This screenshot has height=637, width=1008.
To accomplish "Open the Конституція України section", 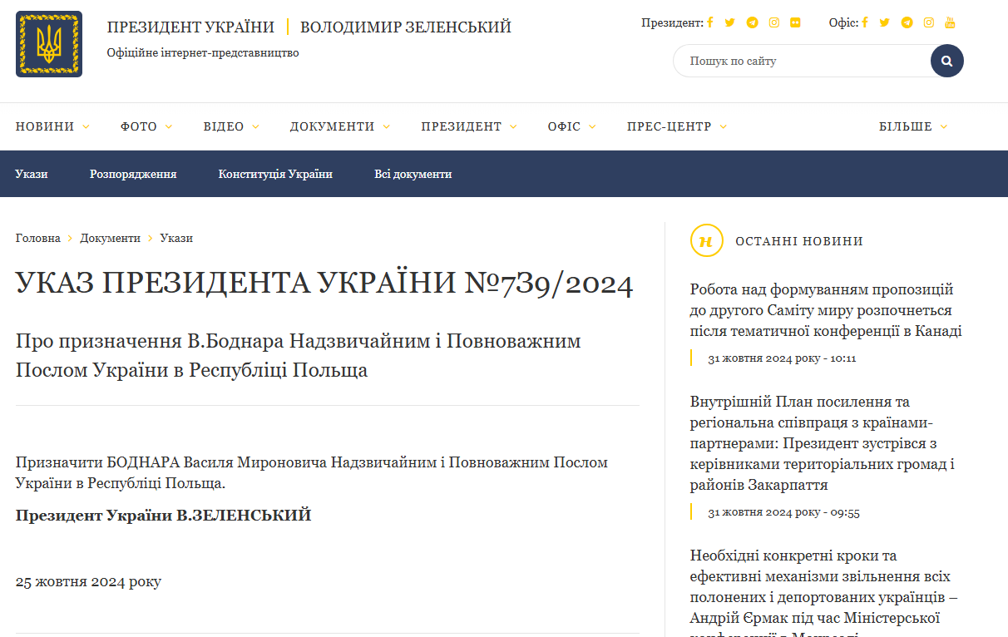I will coord(276,174).
